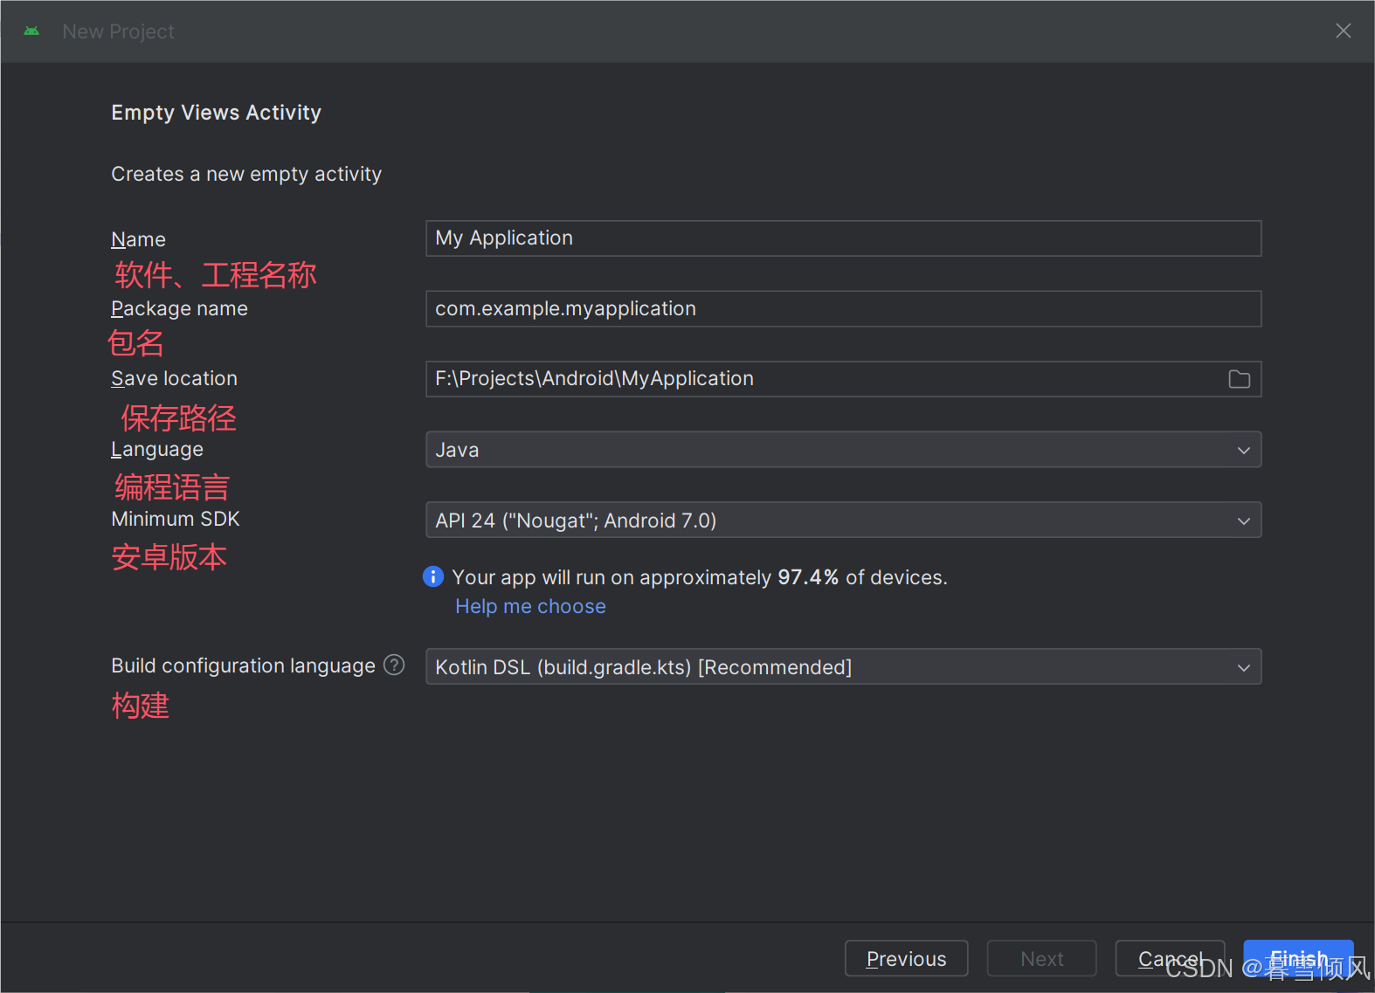
Task: Click the Save location label
Action: [x=174, y=379]
